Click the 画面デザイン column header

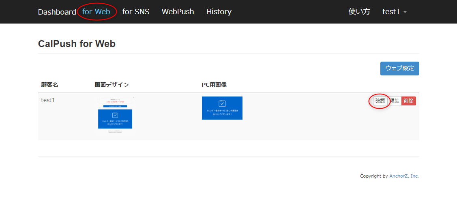[112, 85]
